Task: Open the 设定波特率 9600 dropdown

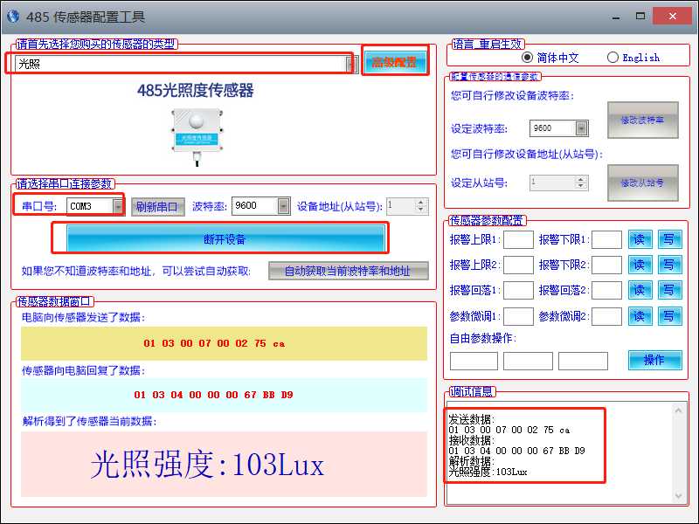Action: click(582, 127)
